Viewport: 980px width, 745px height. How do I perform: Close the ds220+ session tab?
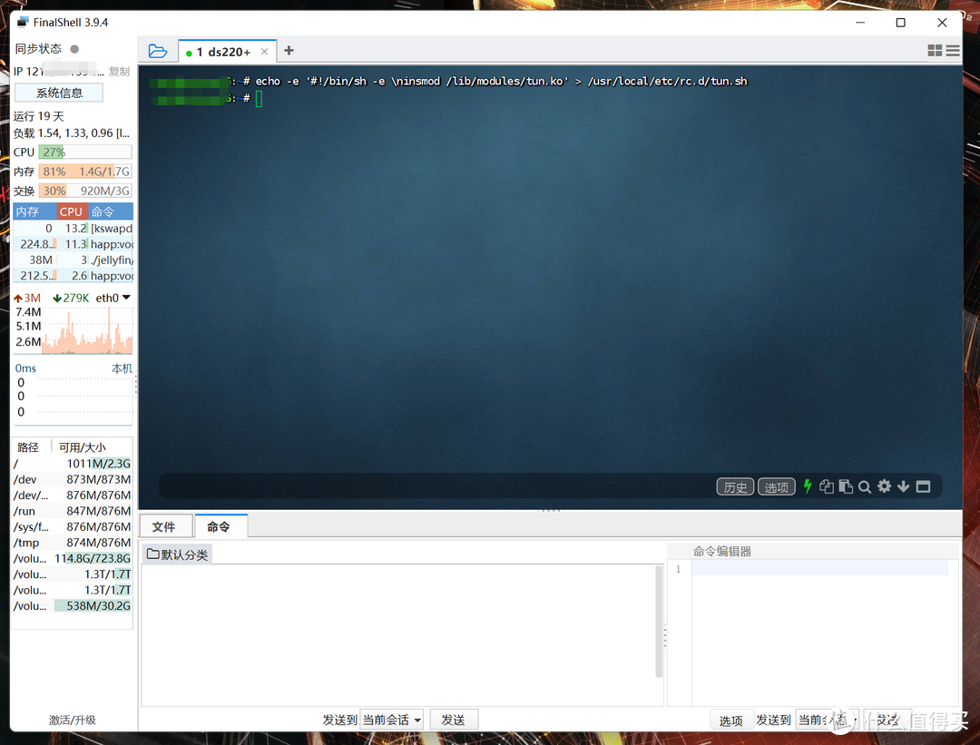pos(264,52)
